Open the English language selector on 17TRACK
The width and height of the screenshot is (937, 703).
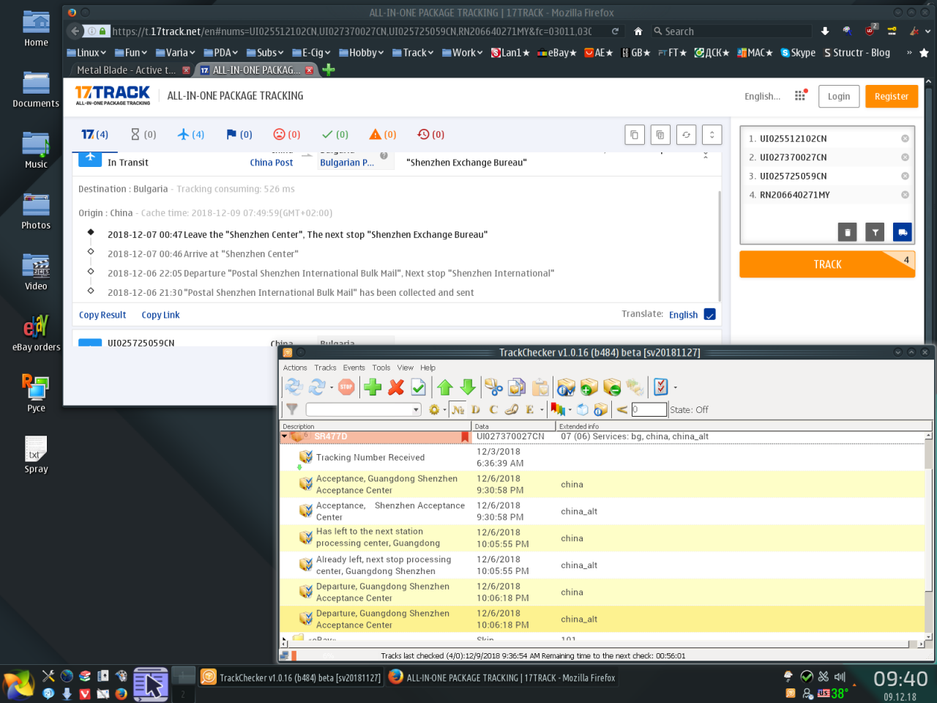[x=762, y=96]
